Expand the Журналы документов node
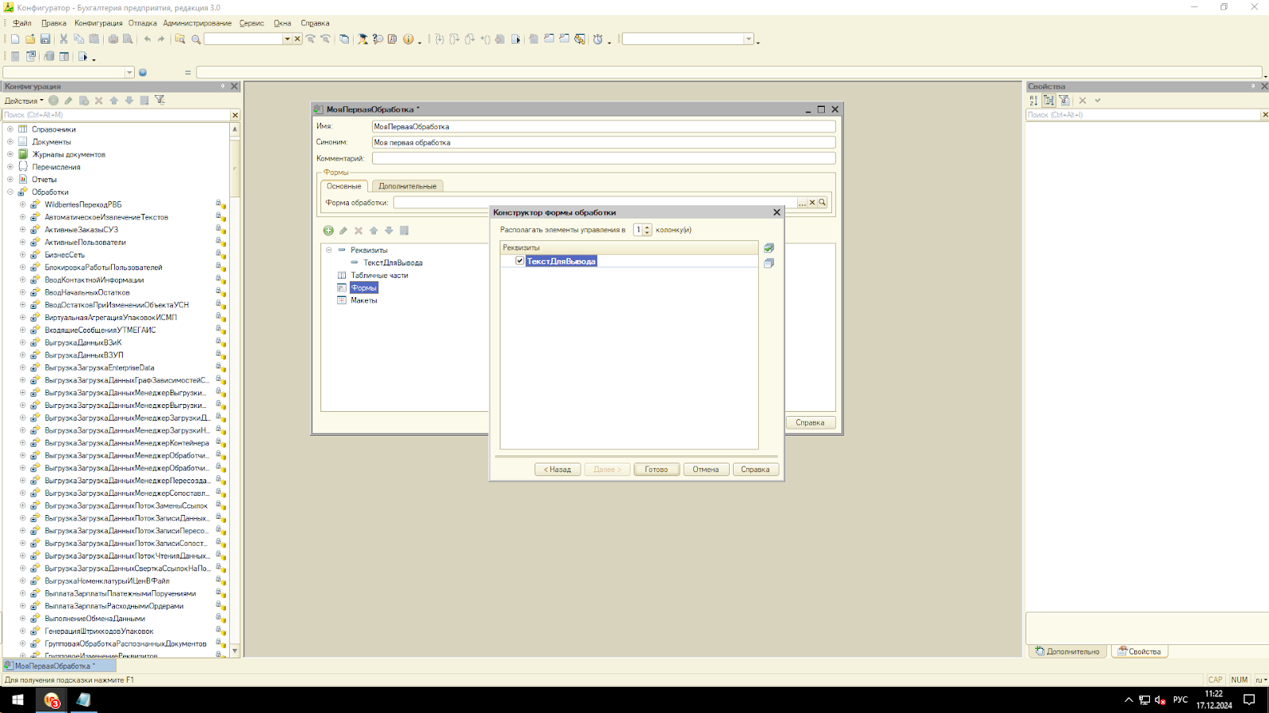Screen dimensions: 1269x713 (x=10, y=154)
